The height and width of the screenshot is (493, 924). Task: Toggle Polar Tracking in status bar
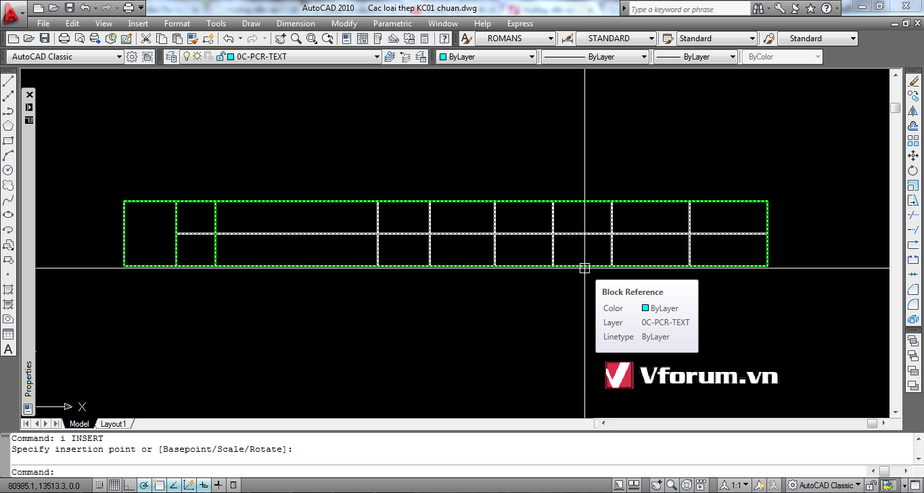(x=144, y=485)
